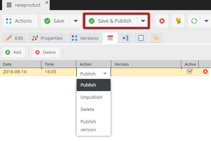Click the green reload icon
The width and height of the screenshot is (211, 141).
194,21
